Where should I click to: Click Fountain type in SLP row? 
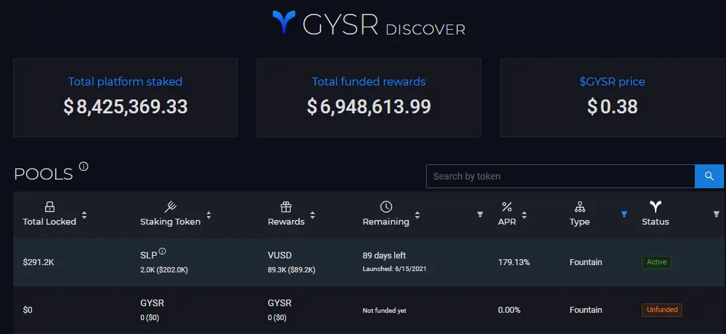(586, 262)
